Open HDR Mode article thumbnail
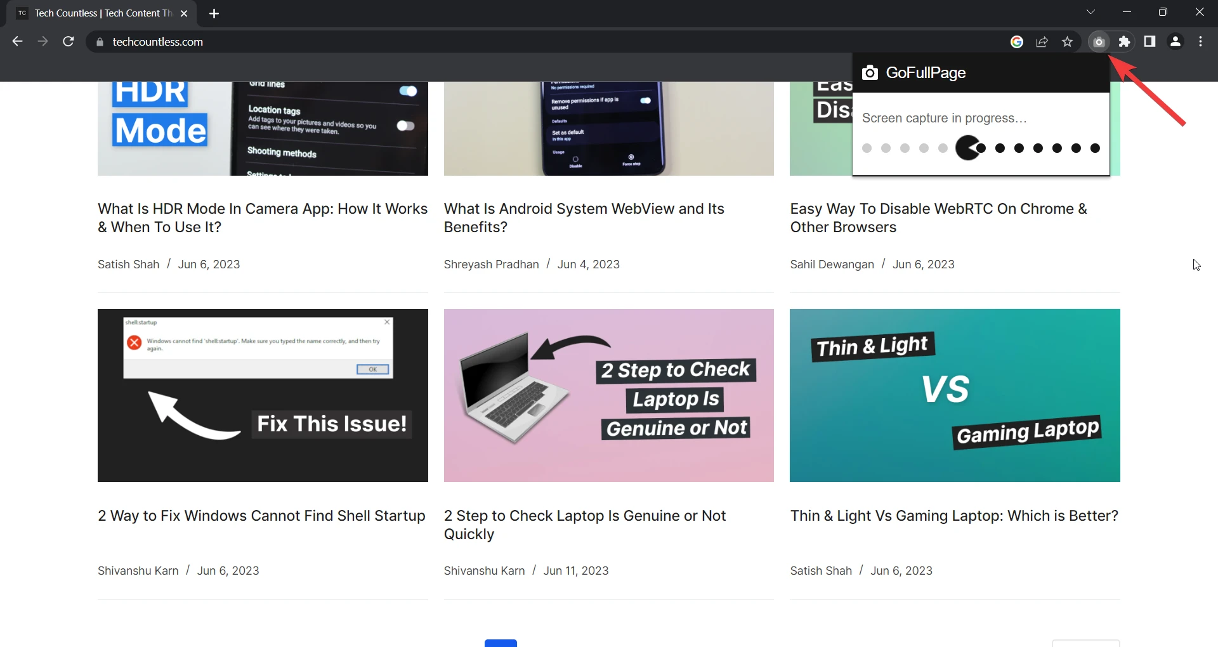 pos(263,129)
